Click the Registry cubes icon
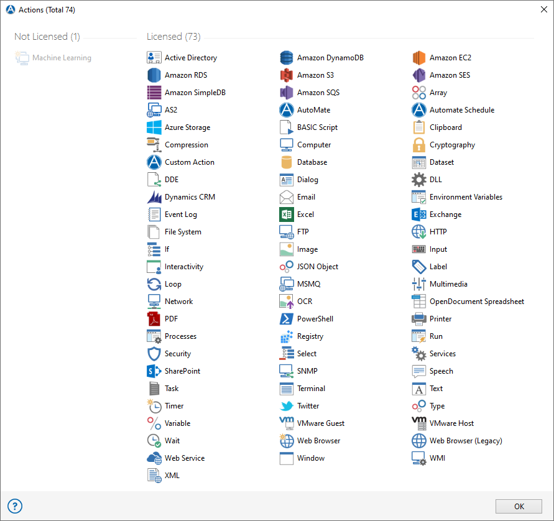This screenshot has width=554, height=521. [287, 336]
